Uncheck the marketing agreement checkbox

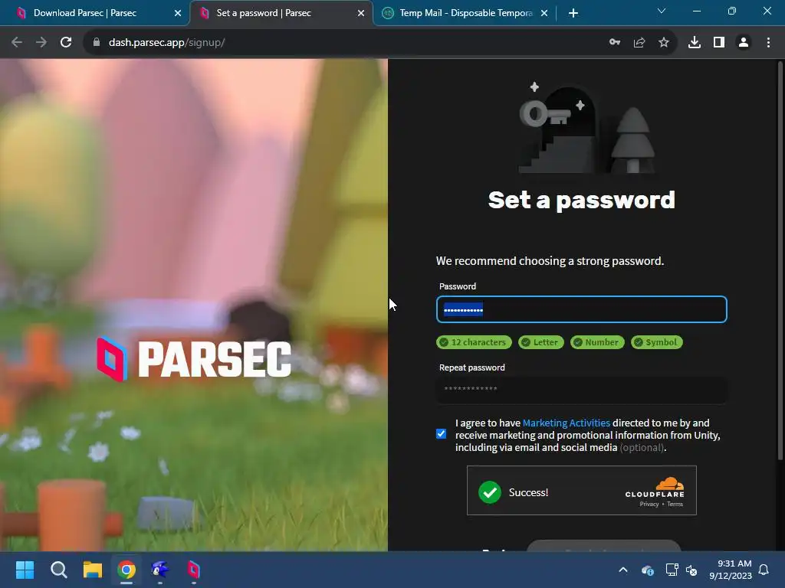point(441,433)
